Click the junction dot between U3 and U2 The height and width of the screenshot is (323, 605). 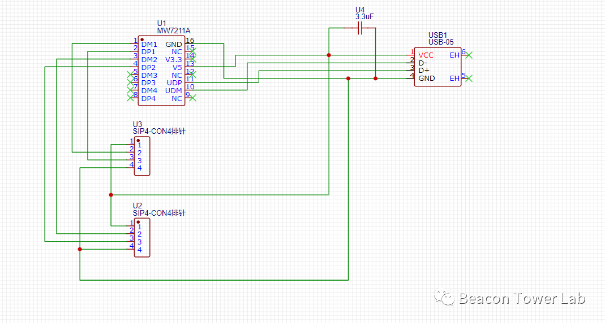coord(111,195)
